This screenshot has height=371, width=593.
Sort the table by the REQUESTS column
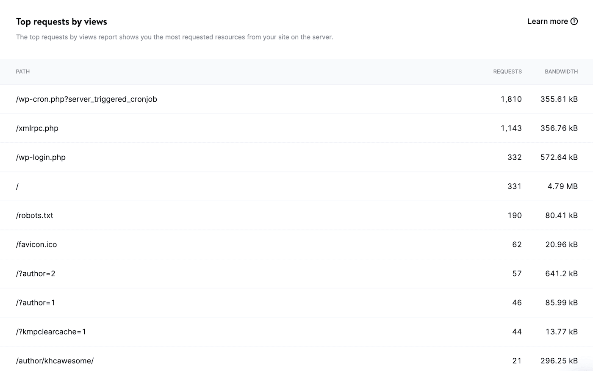pos(507,72)
